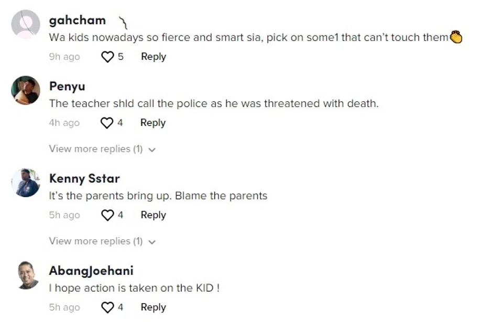The height and width of the screenshot is (322, 503).
Task: Click the chevron below Penyu's comment
Action: [152, 149]
